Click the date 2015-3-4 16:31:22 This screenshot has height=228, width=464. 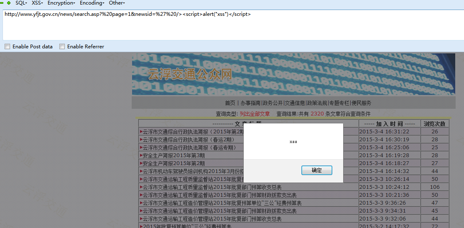384,132
